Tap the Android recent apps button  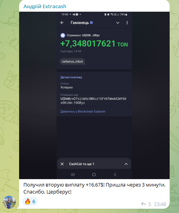(73, 174)
